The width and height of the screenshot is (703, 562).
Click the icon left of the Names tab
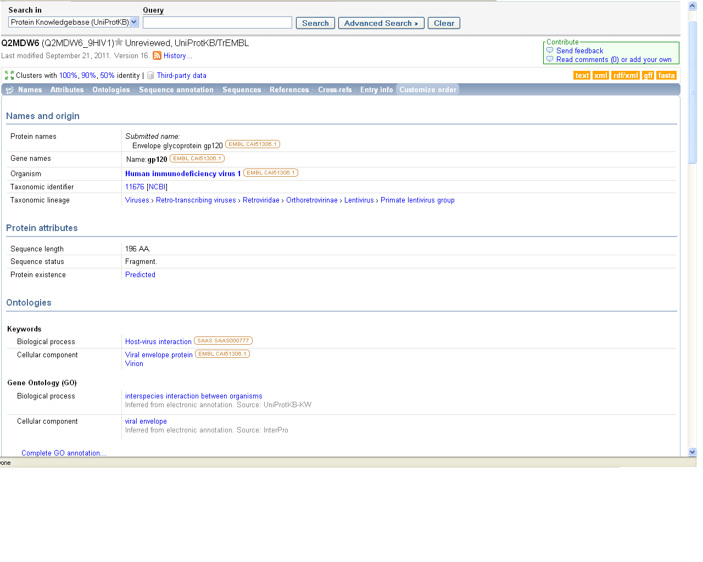point(10,89)
